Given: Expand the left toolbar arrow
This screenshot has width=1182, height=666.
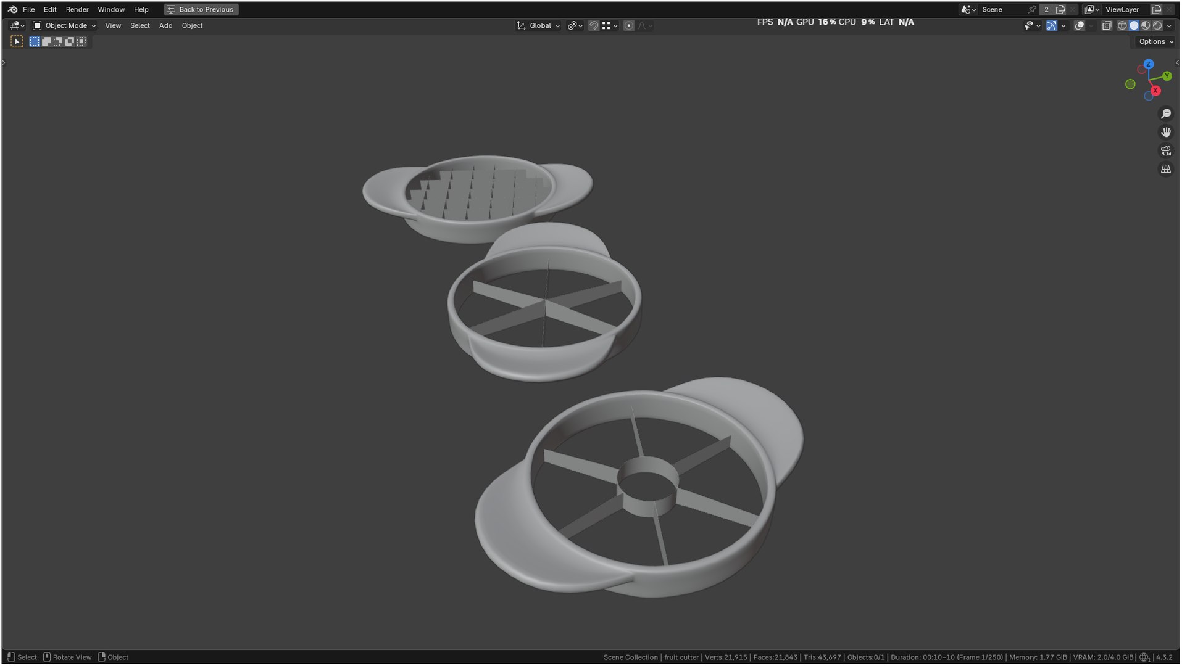Looking at the screenshot, I should pyautogui.click(x=4, y=62).
